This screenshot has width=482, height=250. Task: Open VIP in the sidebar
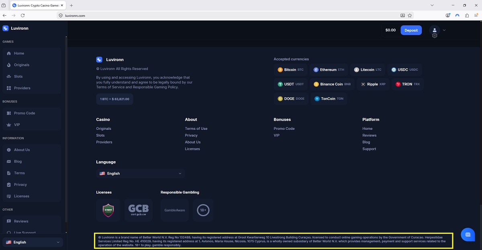[x=32, y=125]
